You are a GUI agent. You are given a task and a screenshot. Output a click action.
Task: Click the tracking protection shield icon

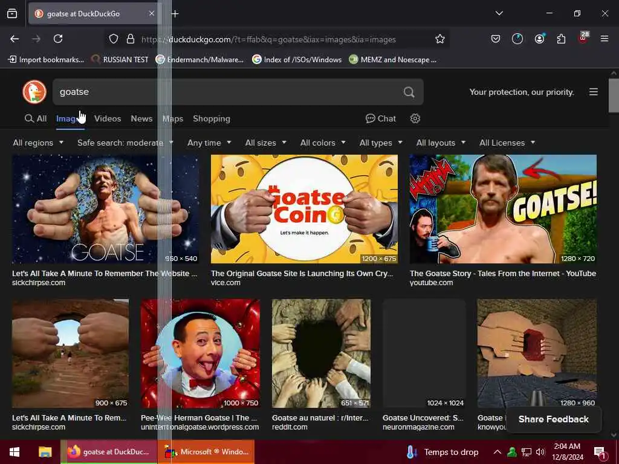(114, 39)
